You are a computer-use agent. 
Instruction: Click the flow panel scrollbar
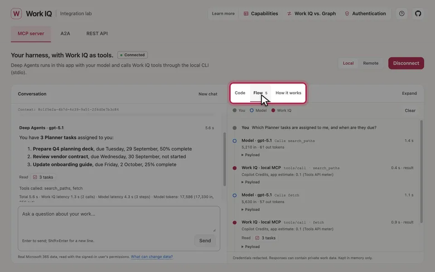pyautogui.click(x=421, y=171)
